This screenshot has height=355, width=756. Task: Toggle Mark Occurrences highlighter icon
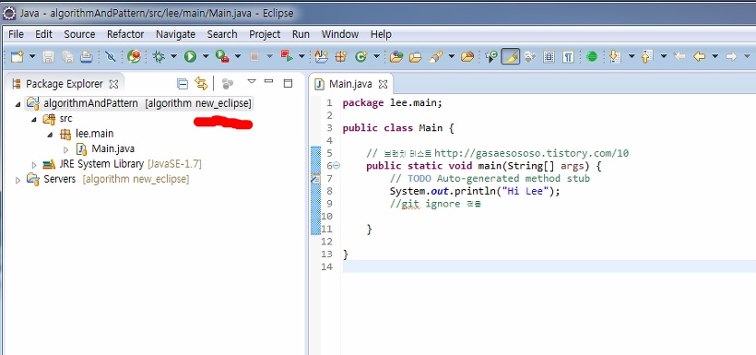tap(511, 57)
